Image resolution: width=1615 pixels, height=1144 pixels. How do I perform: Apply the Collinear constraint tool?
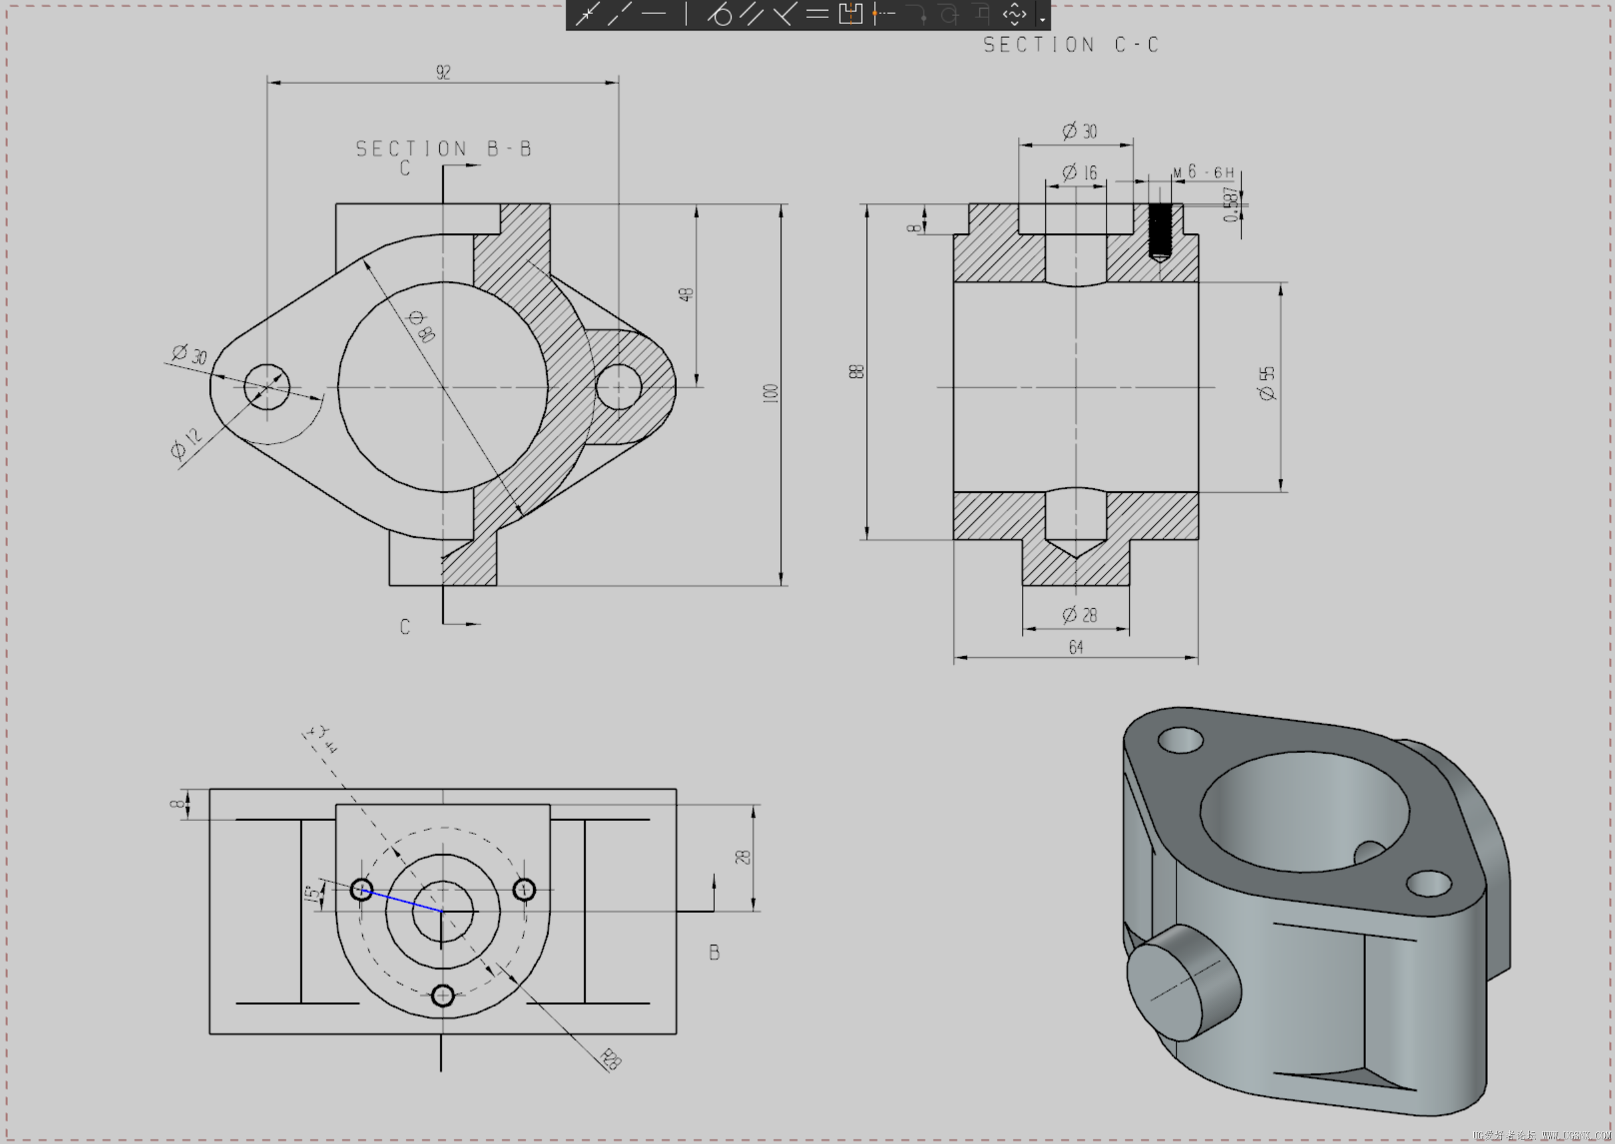click(x=619, y=14)
